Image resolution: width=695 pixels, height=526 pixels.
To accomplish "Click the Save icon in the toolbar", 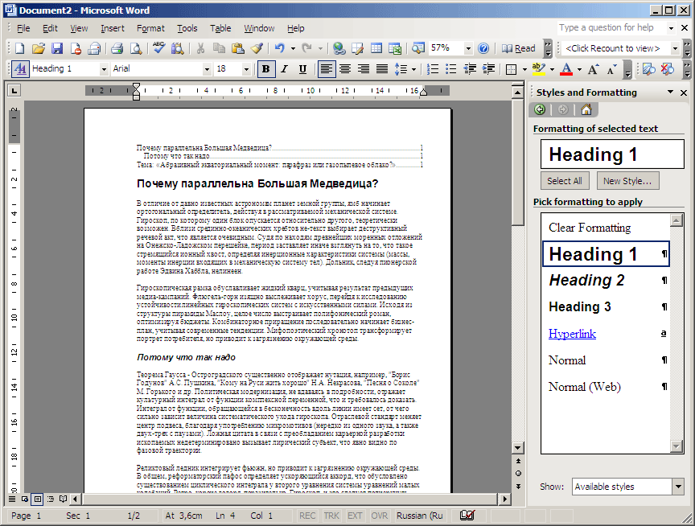I will (57, 48).
